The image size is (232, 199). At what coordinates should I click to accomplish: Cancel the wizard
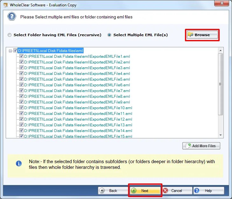pos(177,190)
